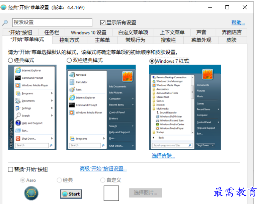Click the Aero shell start button image
This screenshot has width=260, height=204.
(31, 193)
